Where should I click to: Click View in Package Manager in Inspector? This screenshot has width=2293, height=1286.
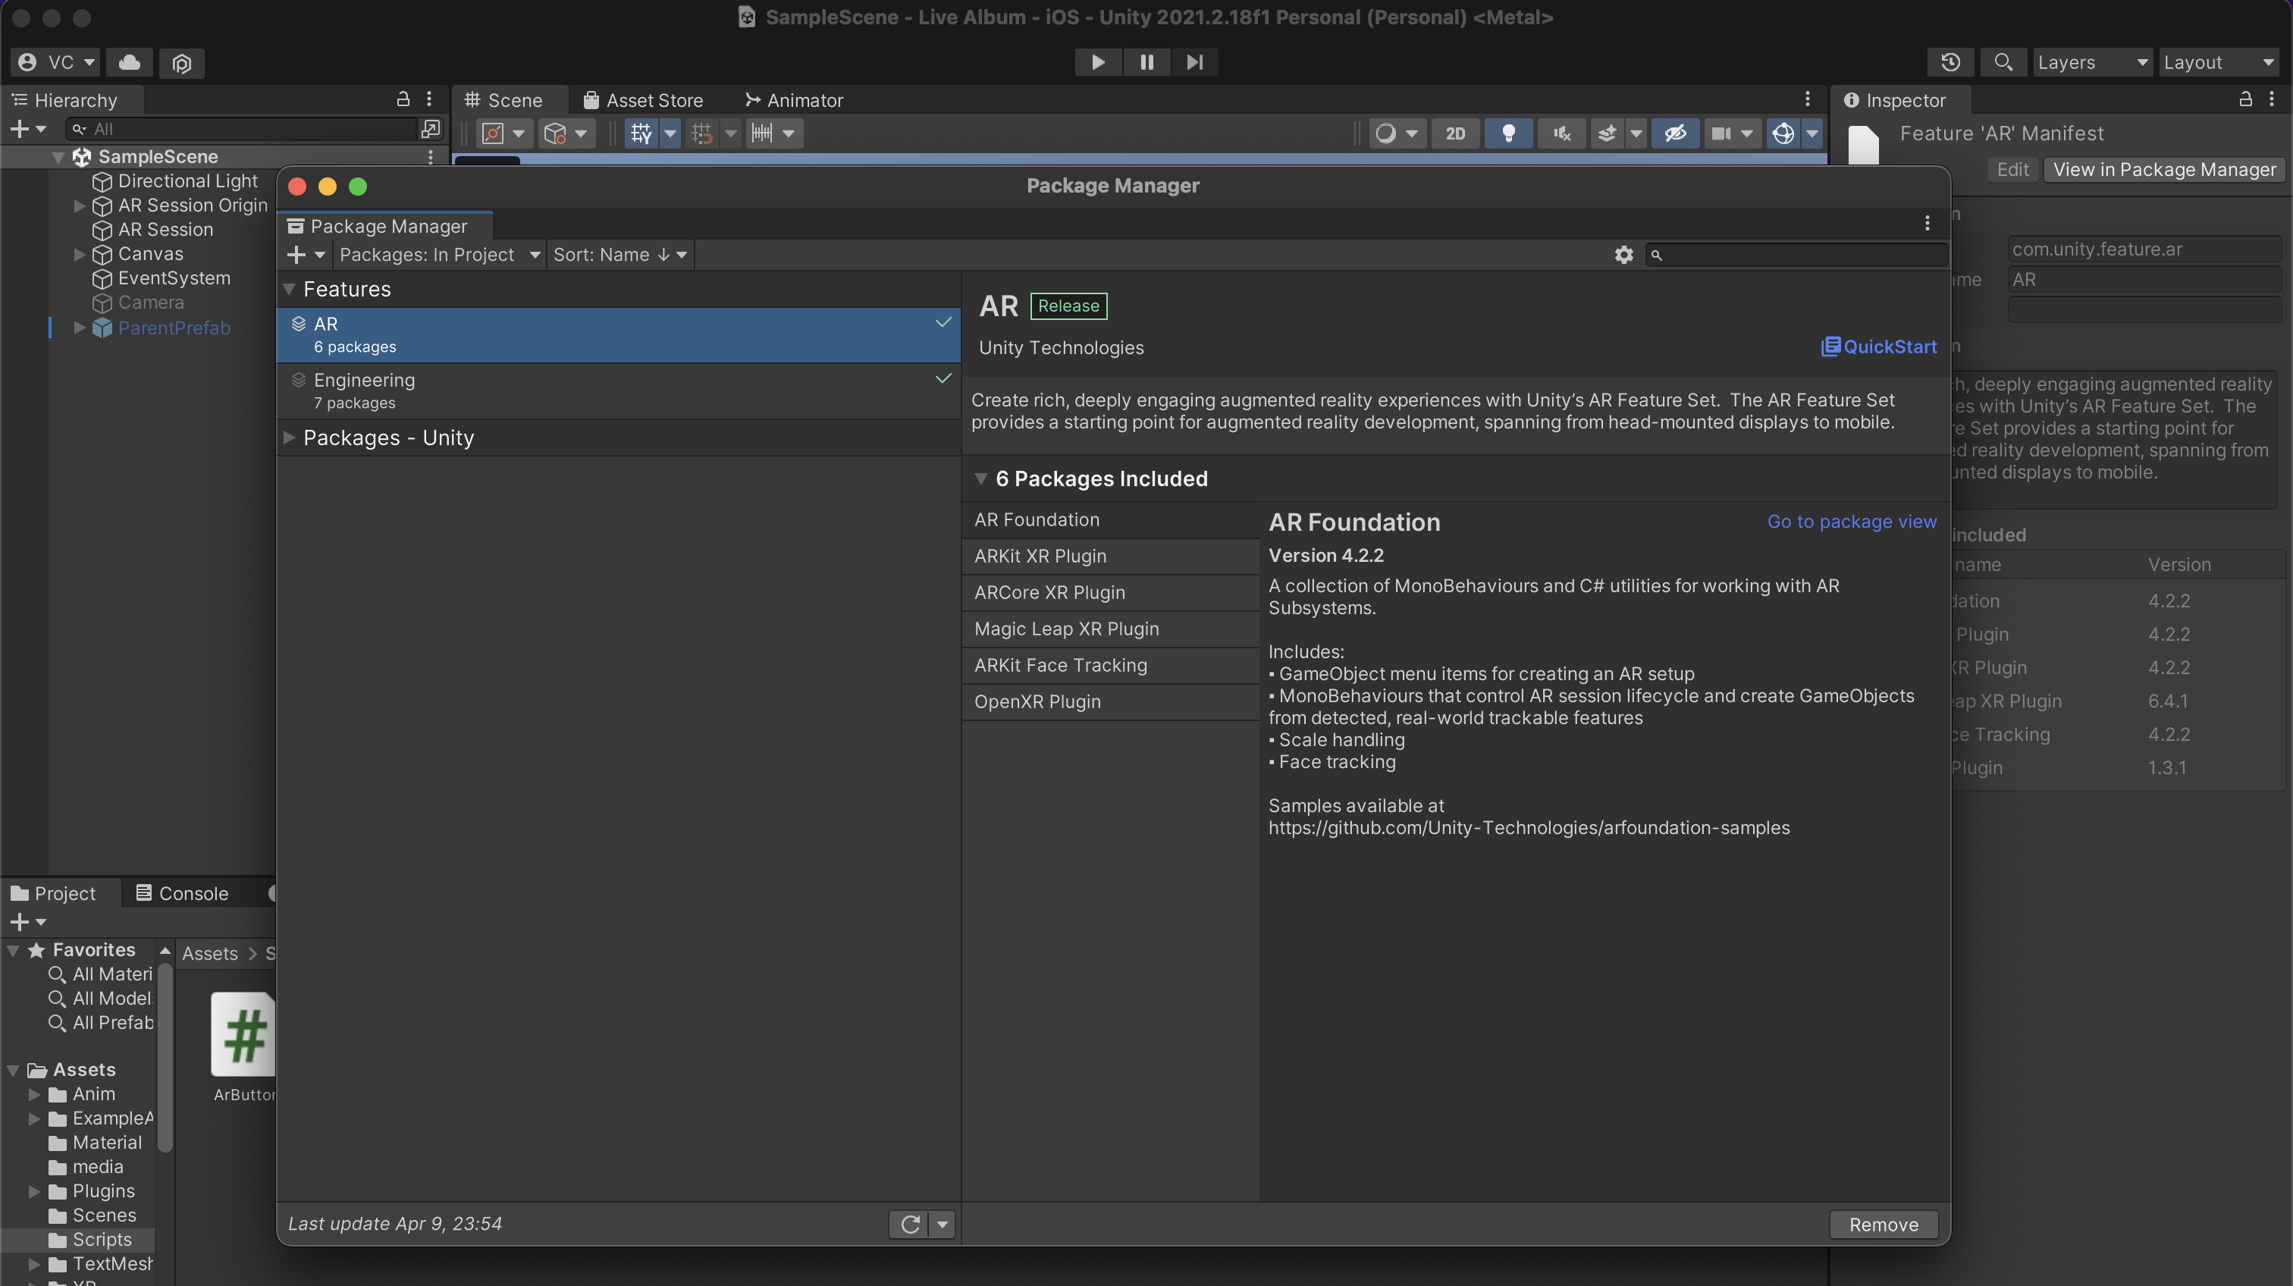2164,170
